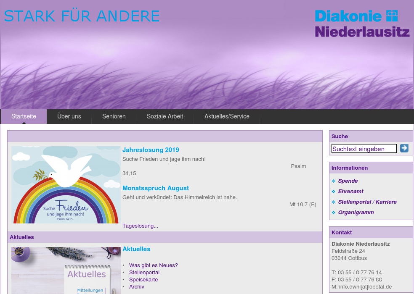Click the search submit arrow icon

click(404, 148)
